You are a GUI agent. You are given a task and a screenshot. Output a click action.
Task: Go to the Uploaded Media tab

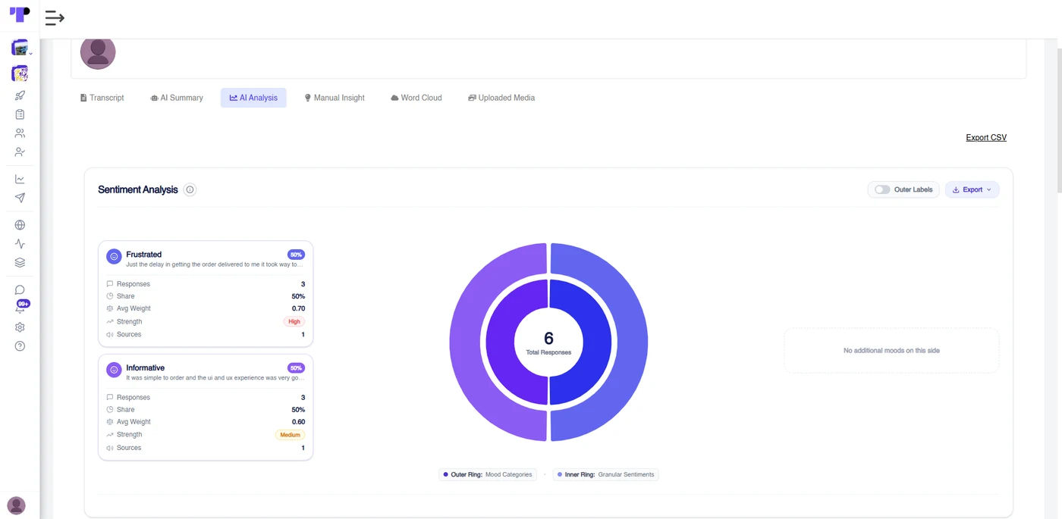[501, 98]
